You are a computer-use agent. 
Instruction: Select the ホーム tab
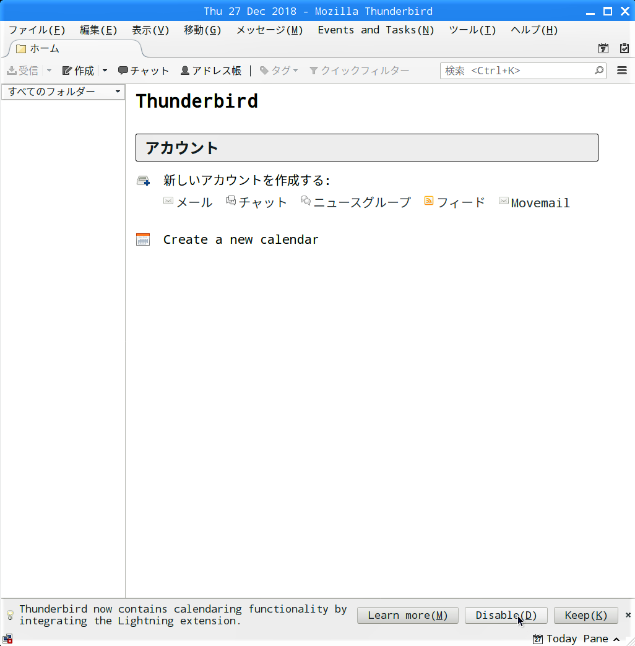point(74,49)
